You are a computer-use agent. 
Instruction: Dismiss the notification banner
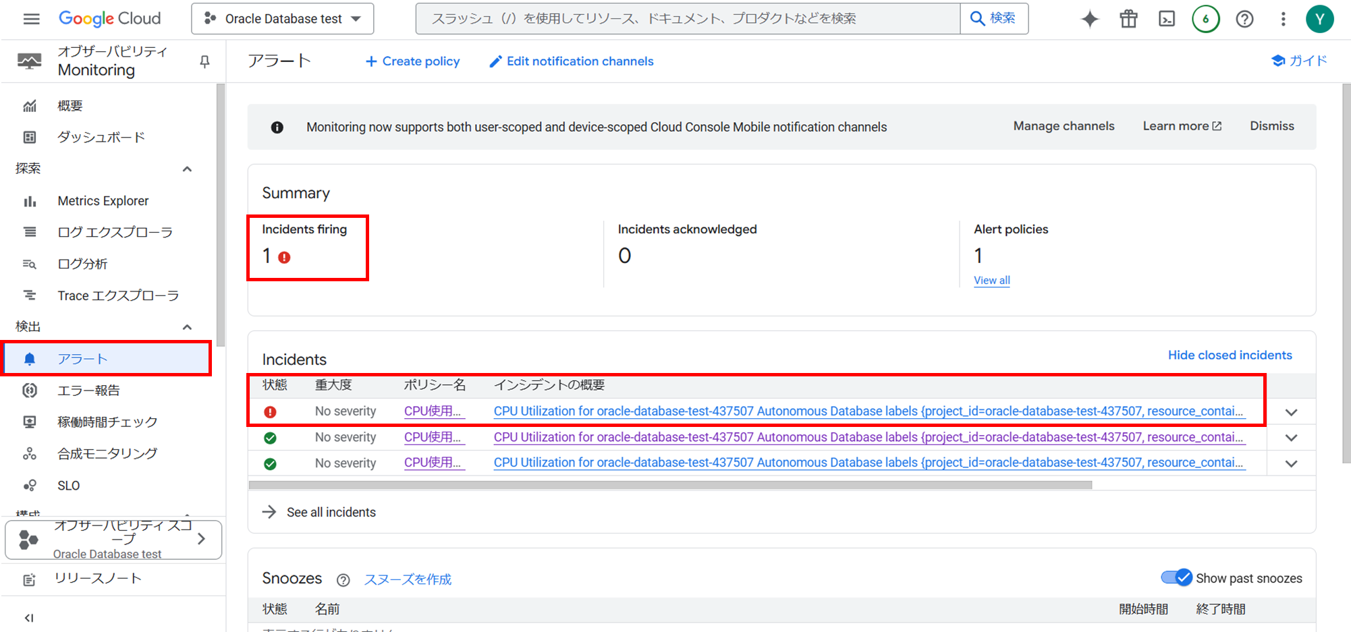(x=1271, y=126)
